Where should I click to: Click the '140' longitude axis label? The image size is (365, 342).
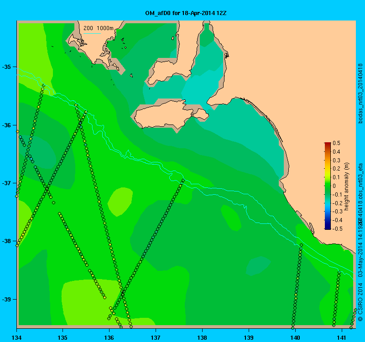click(295, 337)
